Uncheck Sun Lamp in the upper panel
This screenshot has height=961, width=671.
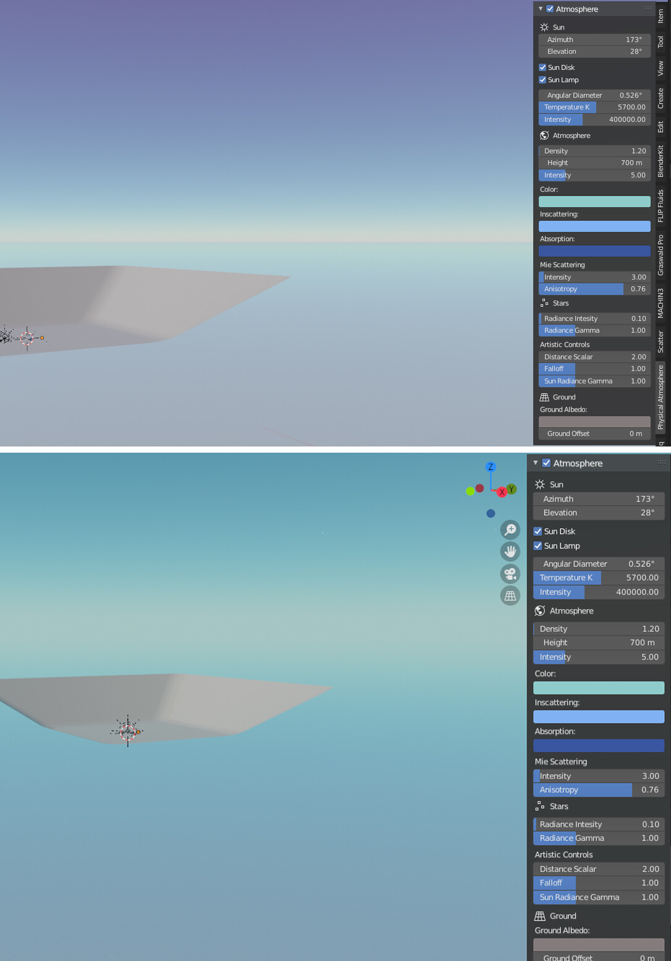click(x=542, y=80)
